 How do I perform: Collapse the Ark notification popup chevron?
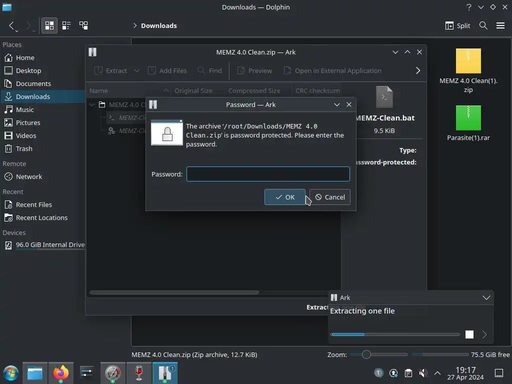pyautogui.click(x=486, y=297)
